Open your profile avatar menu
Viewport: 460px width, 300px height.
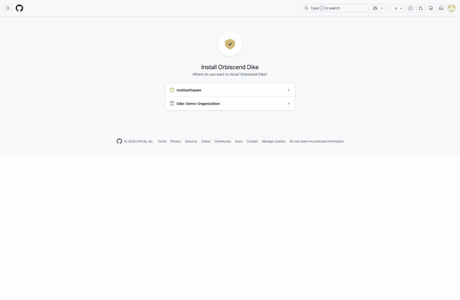coord(451,8)
